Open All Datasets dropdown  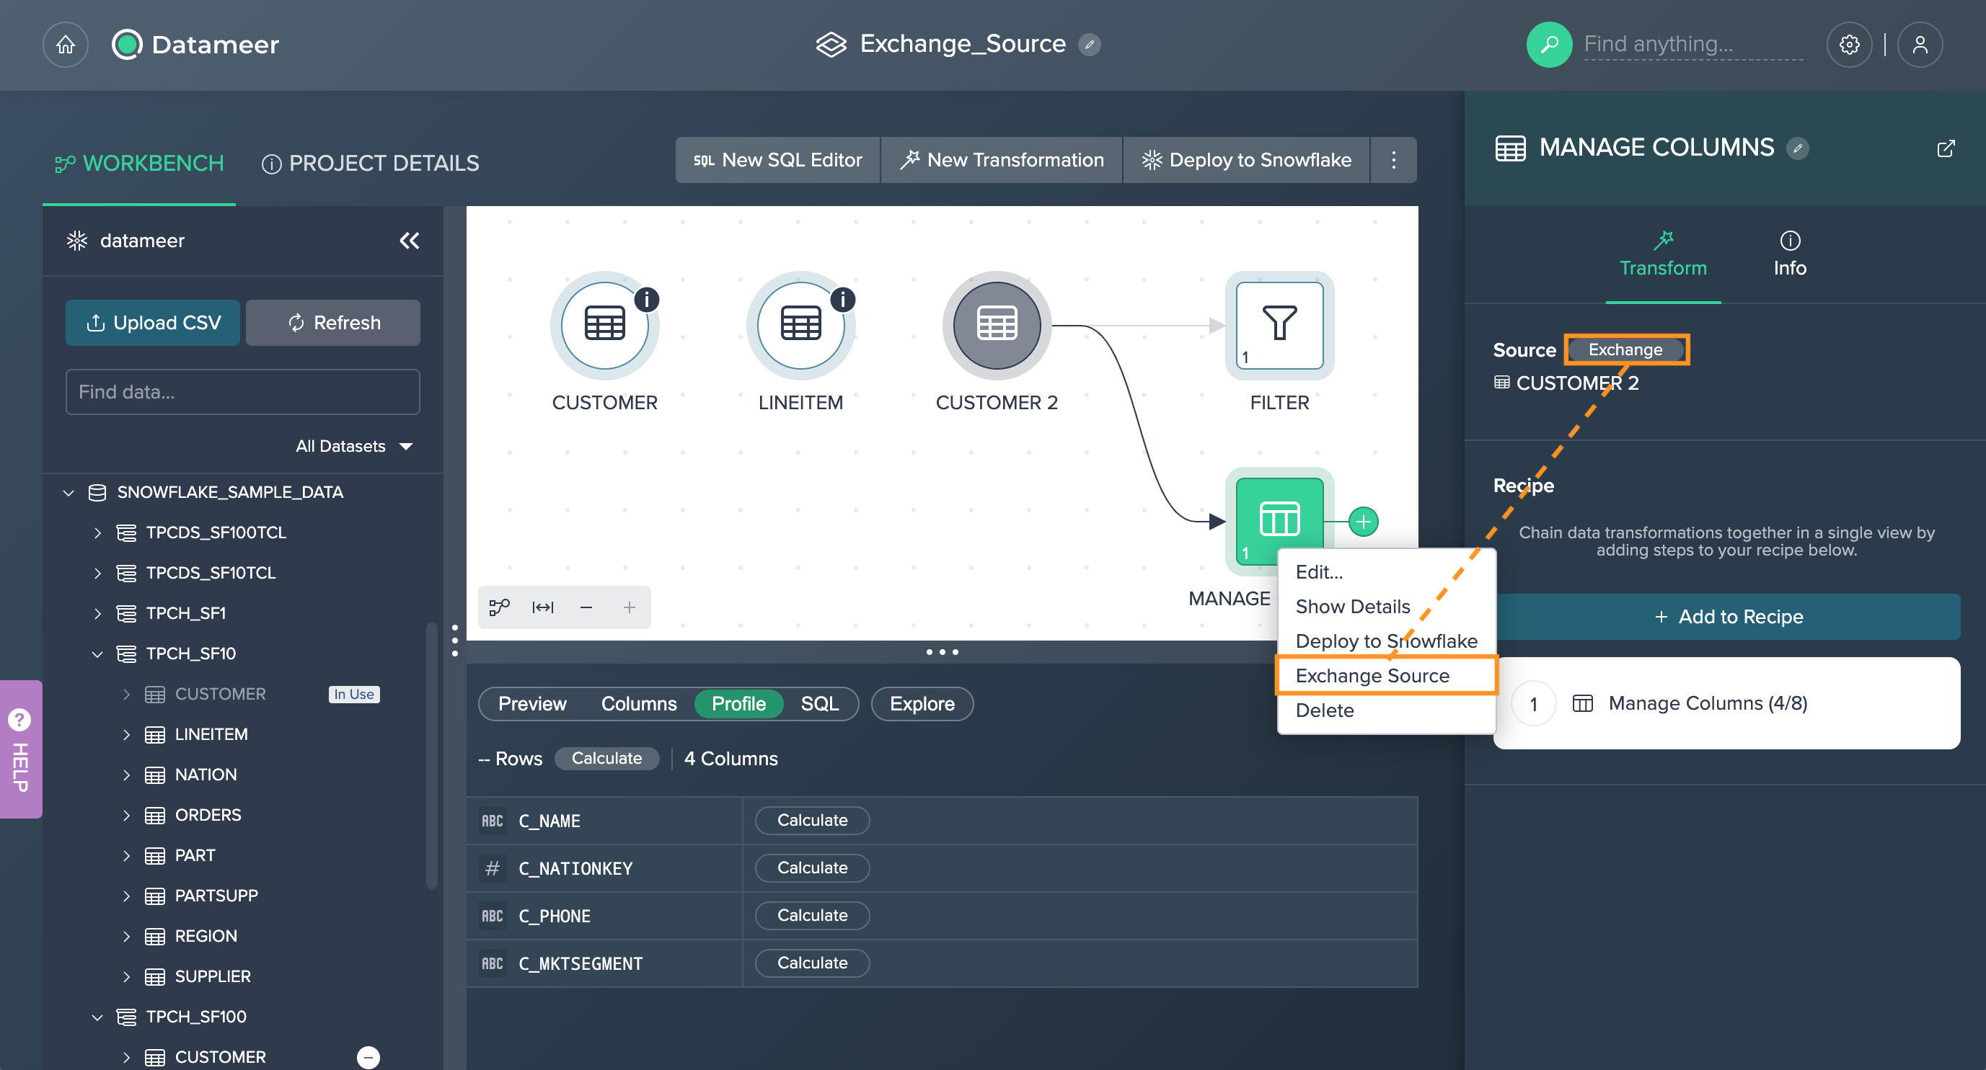(x=354, y=446)
